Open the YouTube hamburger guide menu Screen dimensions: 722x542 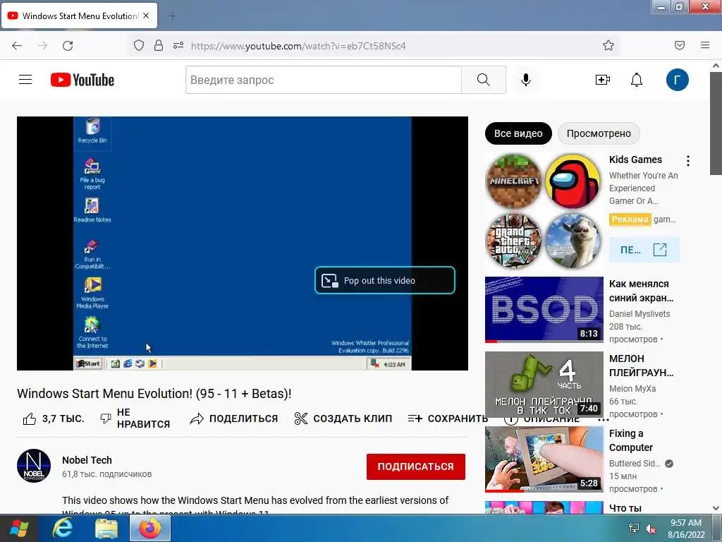tap(25, 80)
